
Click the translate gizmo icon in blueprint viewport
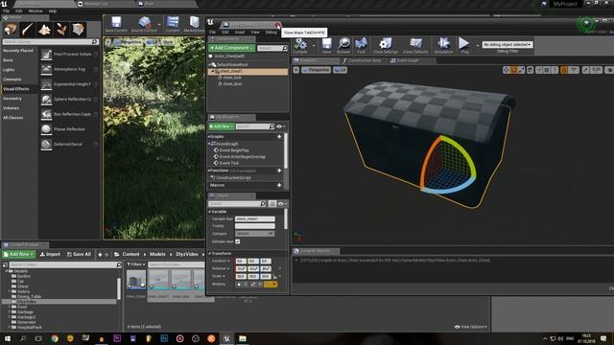(507, 70)
